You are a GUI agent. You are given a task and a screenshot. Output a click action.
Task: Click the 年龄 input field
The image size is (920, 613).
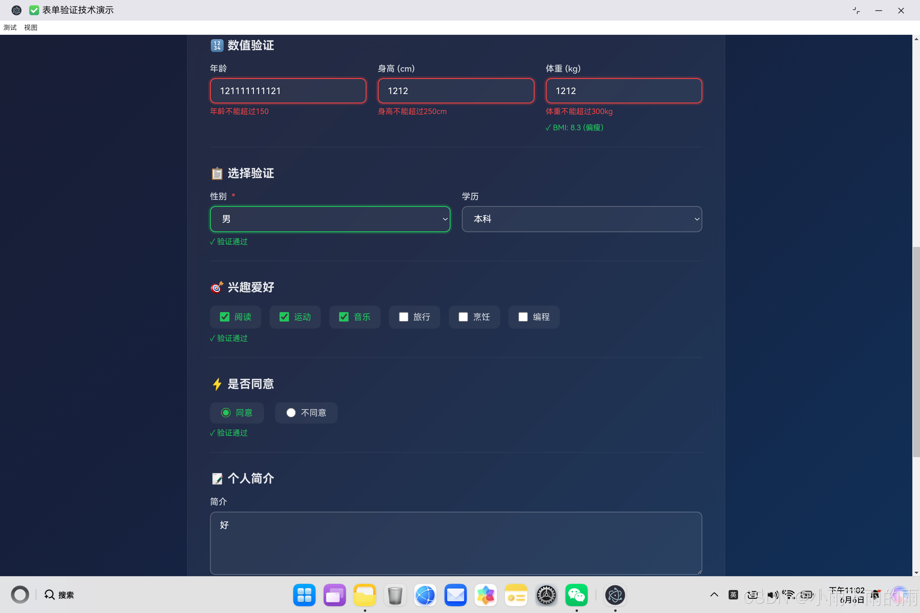(x=288, y=91)
